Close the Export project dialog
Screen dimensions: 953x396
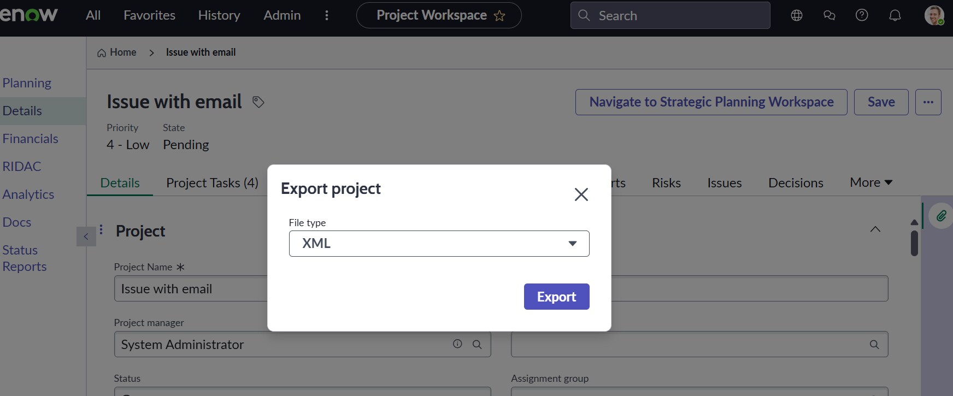[581, 194]
